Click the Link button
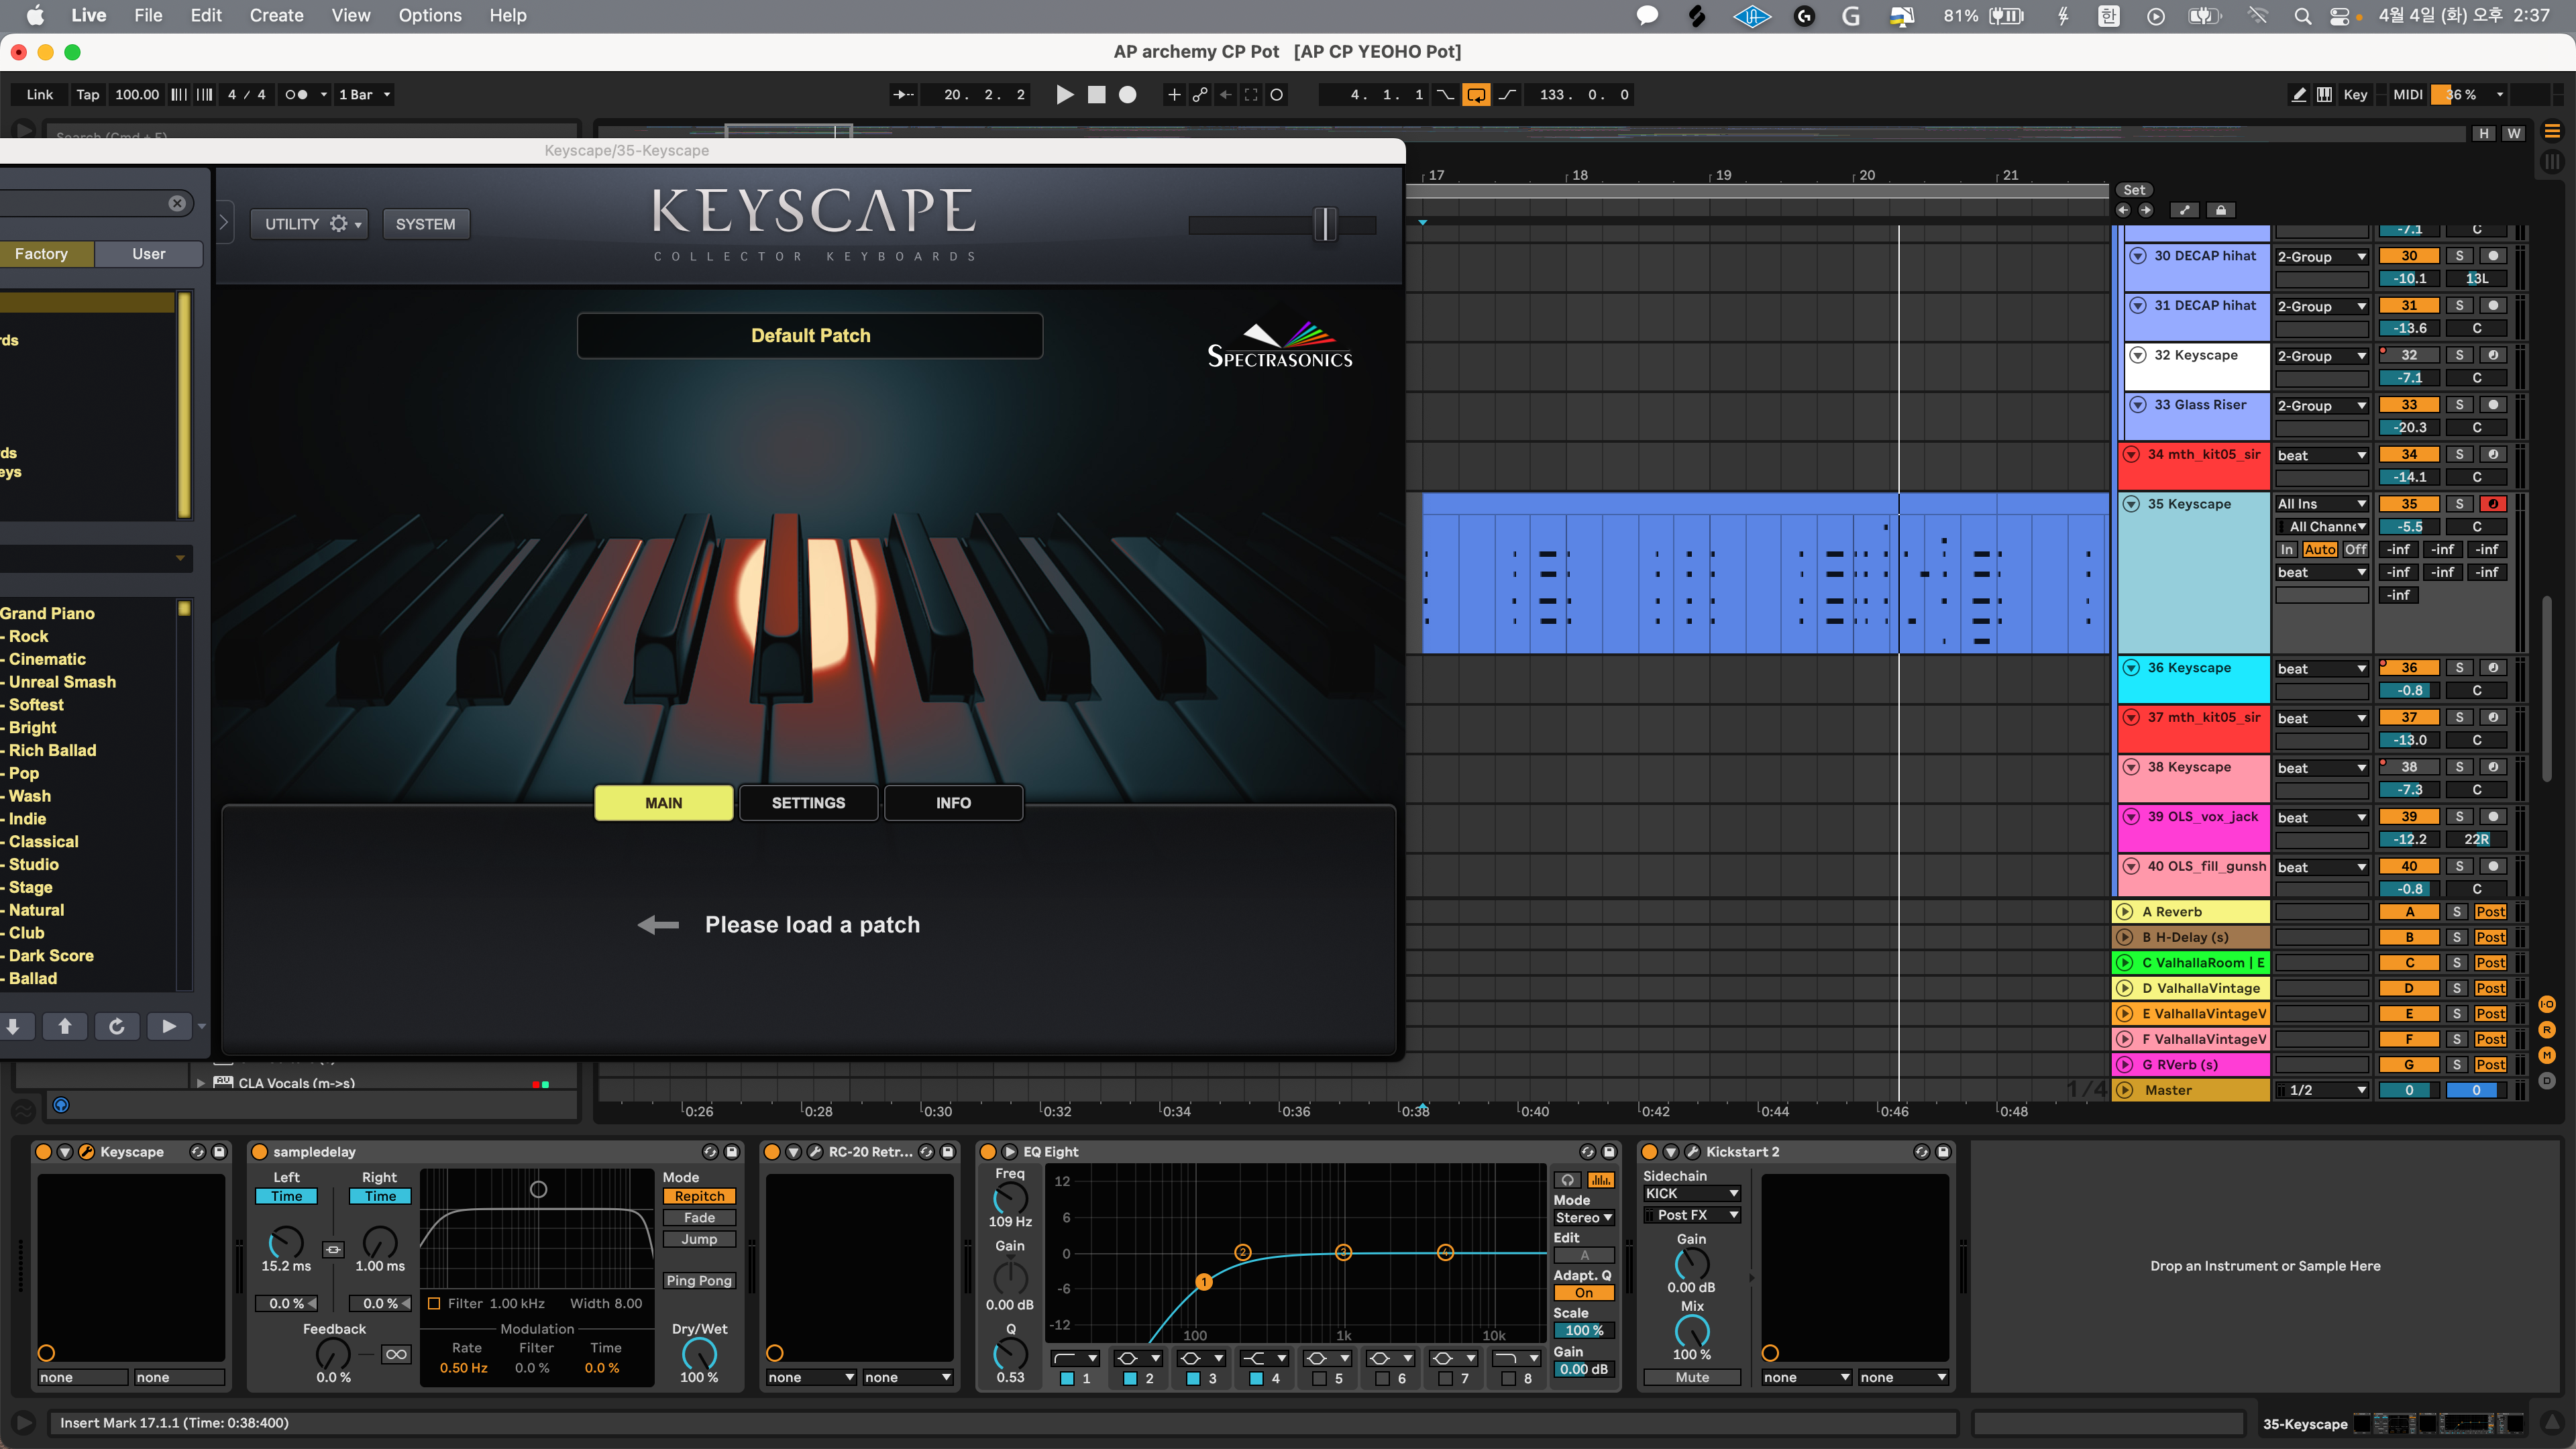This screenshot has width=2576, height=1449. pos(40,95)
